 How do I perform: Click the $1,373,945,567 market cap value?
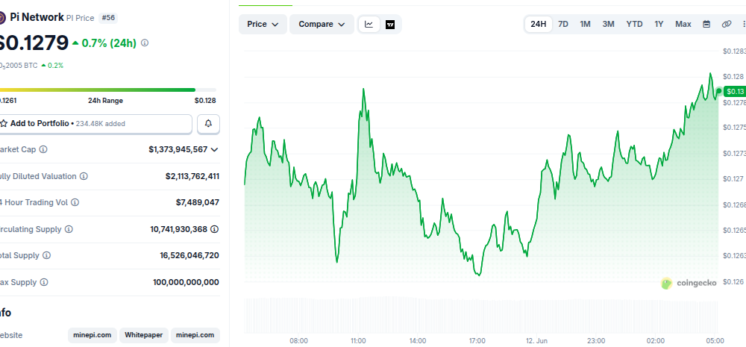pyautogui.click(x=178, y=149)
